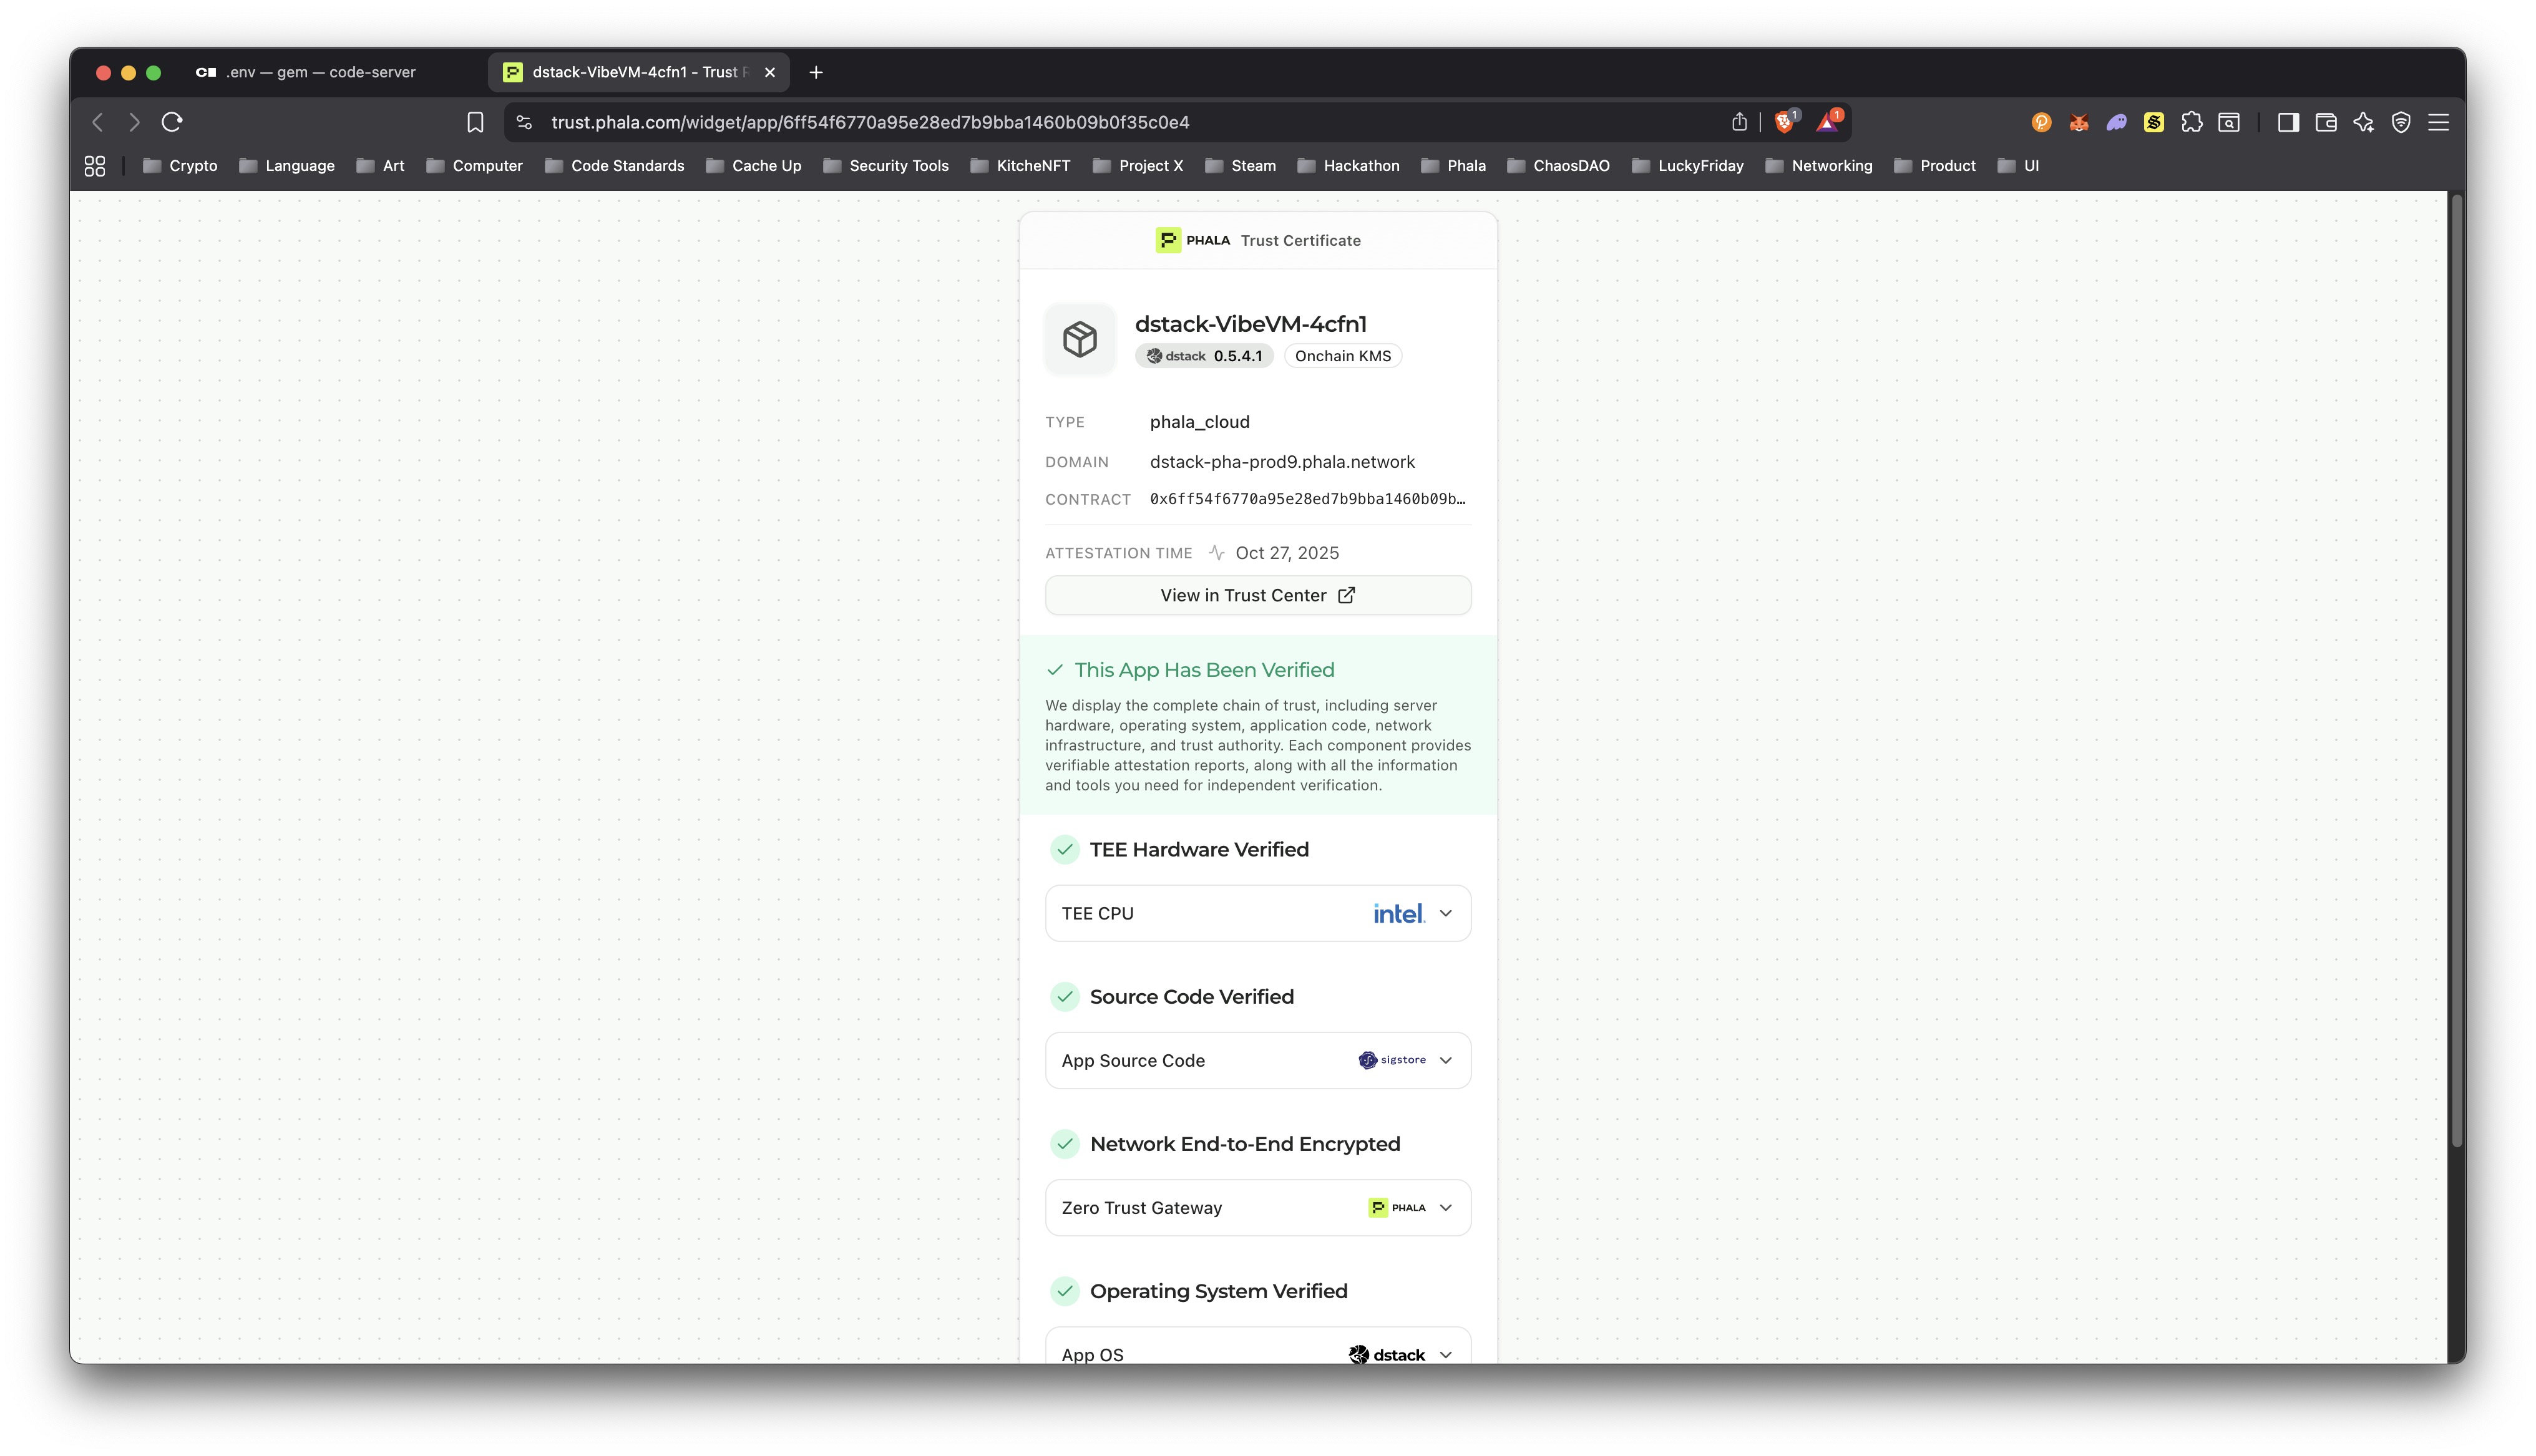Click the address bar URL field
The image size is (2536, 1456).
pos(870,122)
